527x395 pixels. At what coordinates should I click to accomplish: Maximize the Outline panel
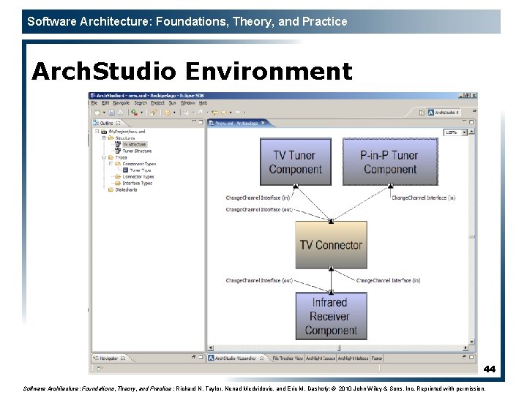pos(201,122)
